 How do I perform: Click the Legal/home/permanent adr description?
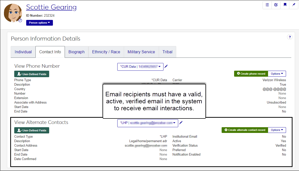tap(148, 141)
